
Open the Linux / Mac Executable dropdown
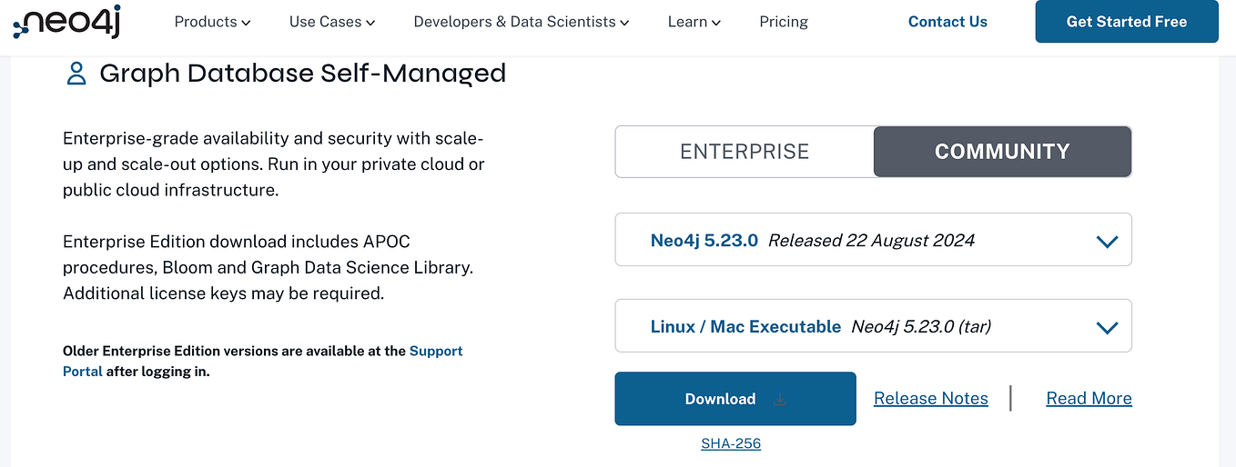[1107, 327]
